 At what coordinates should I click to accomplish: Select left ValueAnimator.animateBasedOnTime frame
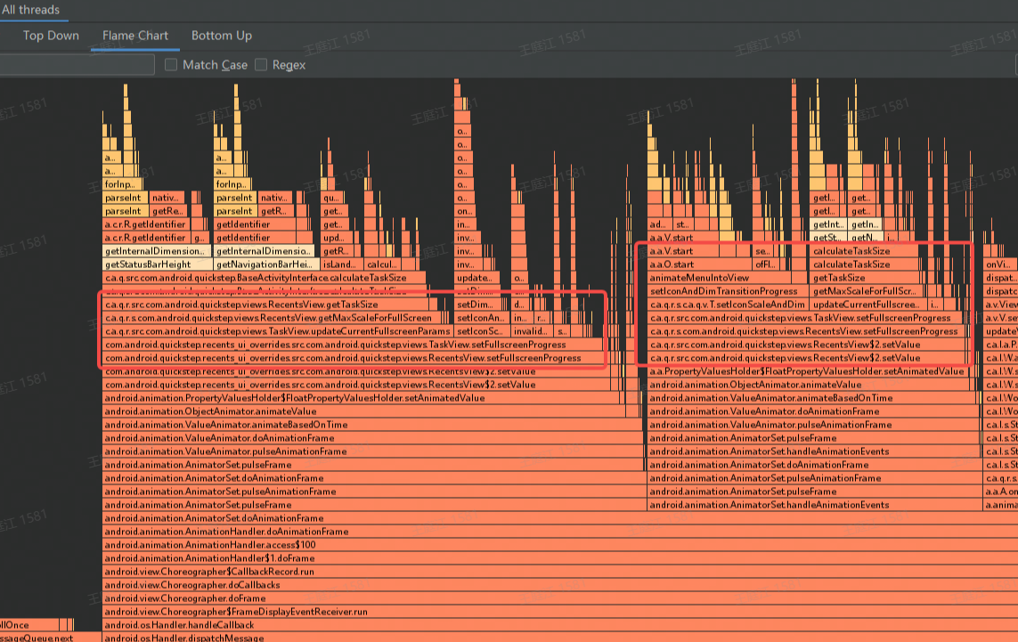click(373, 426)
